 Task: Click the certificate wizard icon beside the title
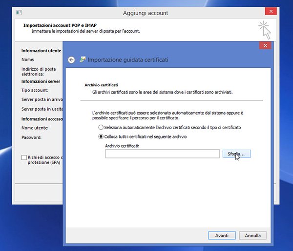pos(83,59)
